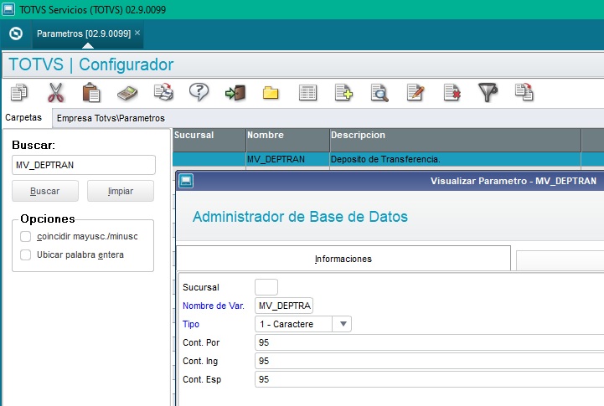Click the Empresa Totvs\Parametros path text
Viewport: 604px width, 406px height.
111,118
